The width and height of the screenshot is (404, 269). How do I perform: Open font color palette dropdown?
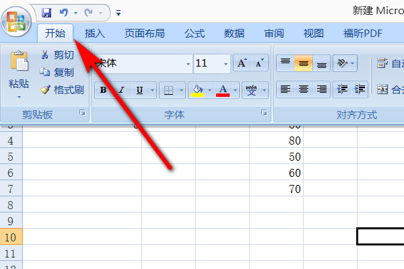(x=235, y=90)
